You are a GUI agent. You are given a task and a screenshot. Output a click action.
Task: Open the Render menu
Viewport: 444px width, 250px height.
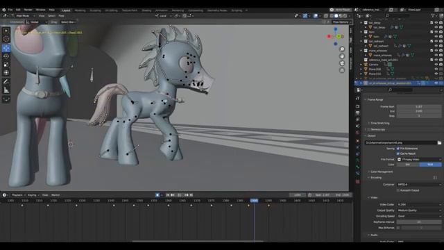(x=28, y=10)
